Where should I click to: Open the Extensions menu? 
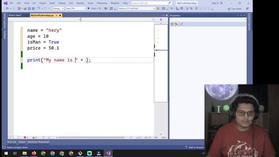(102, 3)
